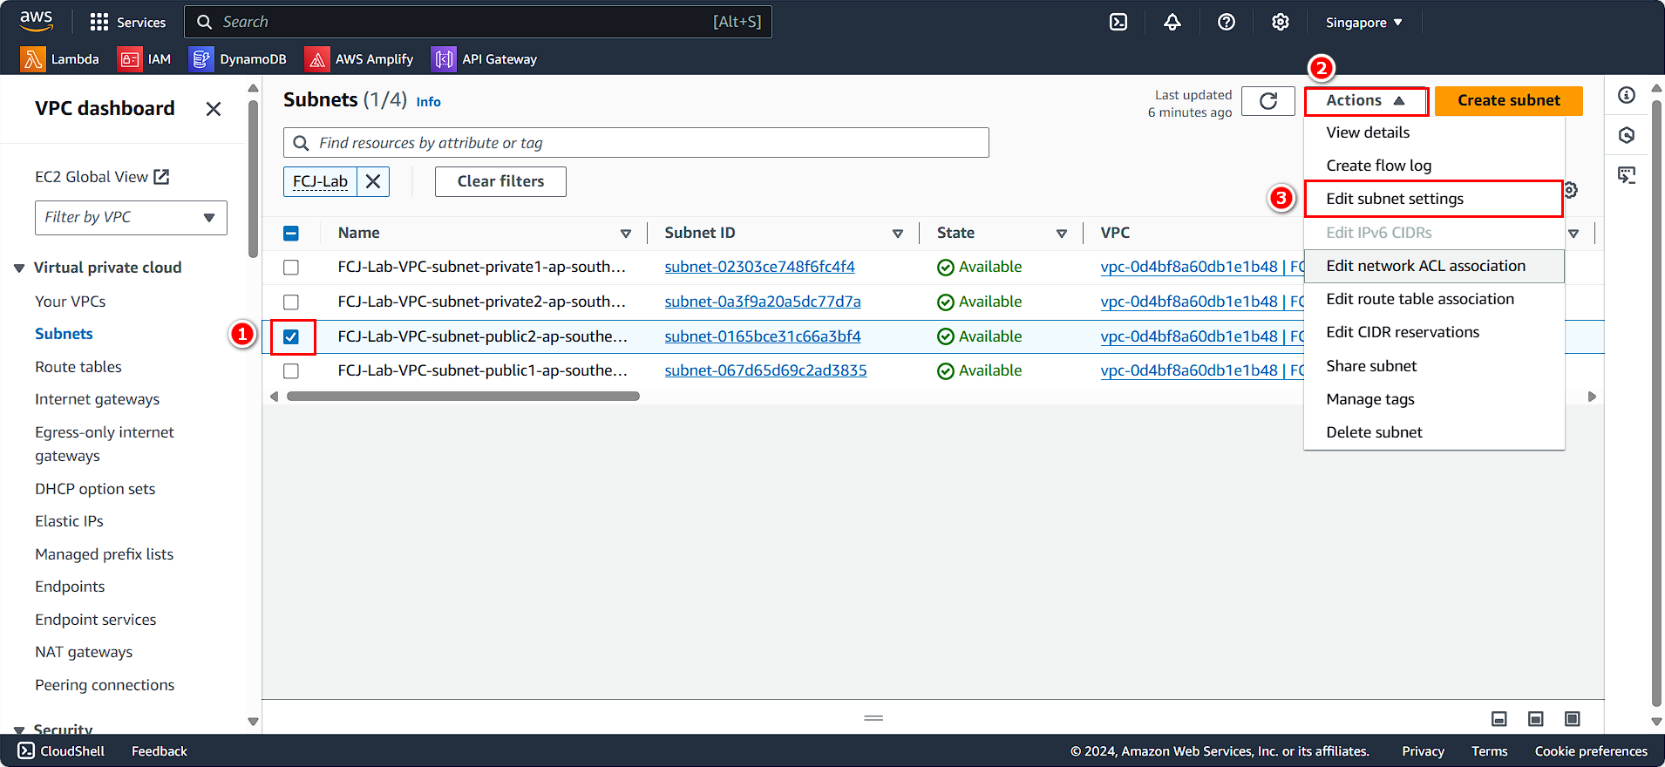Select the public1 subnet checkbox

pos(291,371)
